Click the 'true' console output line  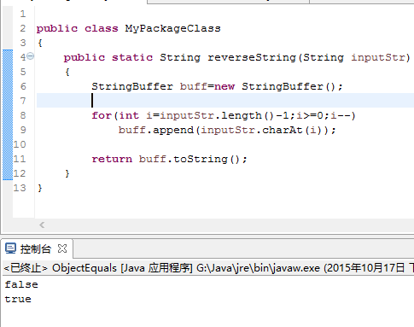18,299
